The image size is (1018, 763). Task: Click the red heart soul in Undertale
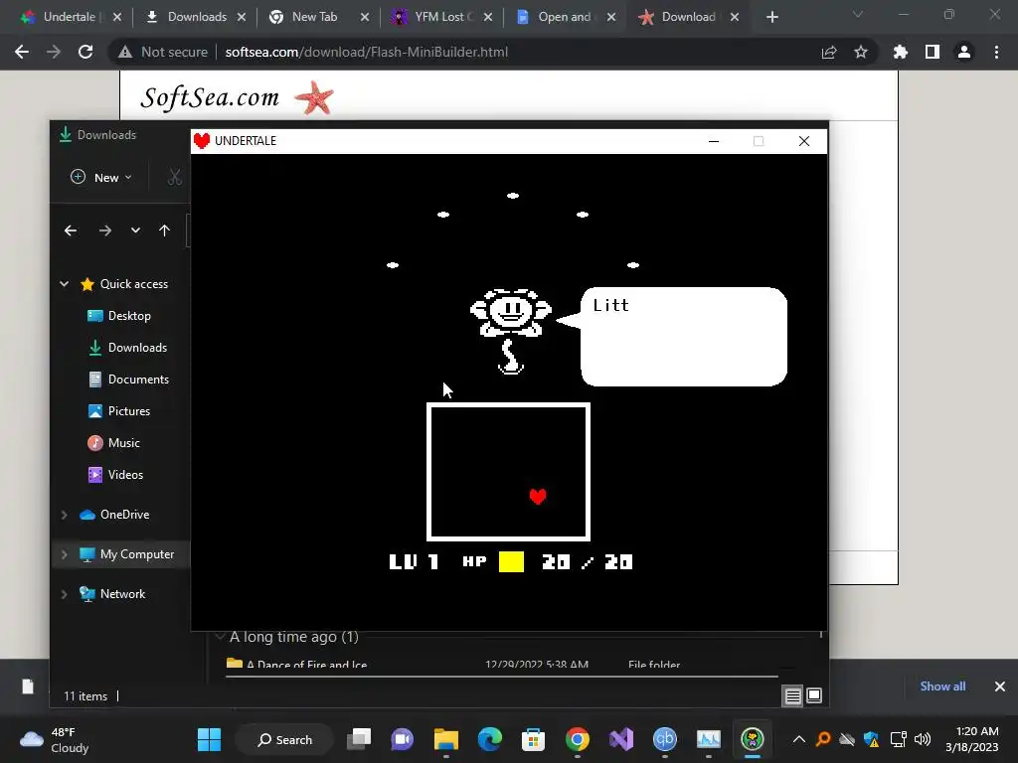click(x=538, y=497)
